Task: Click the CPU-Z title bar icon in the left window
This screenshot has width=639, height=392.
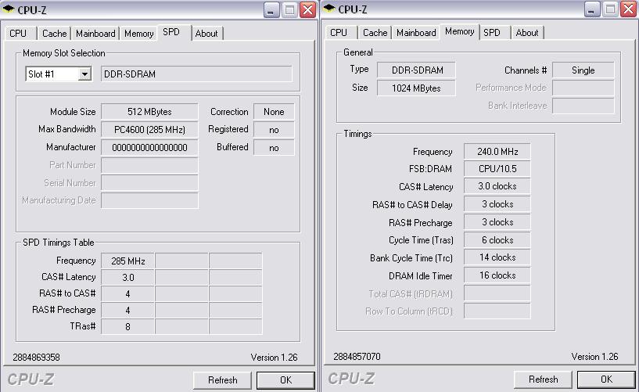Action: (x=9, y=9)
